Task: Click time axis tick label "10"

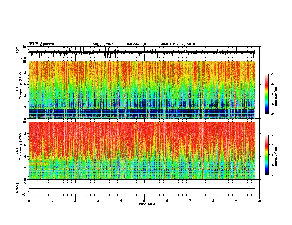Action: click(259, 201)
